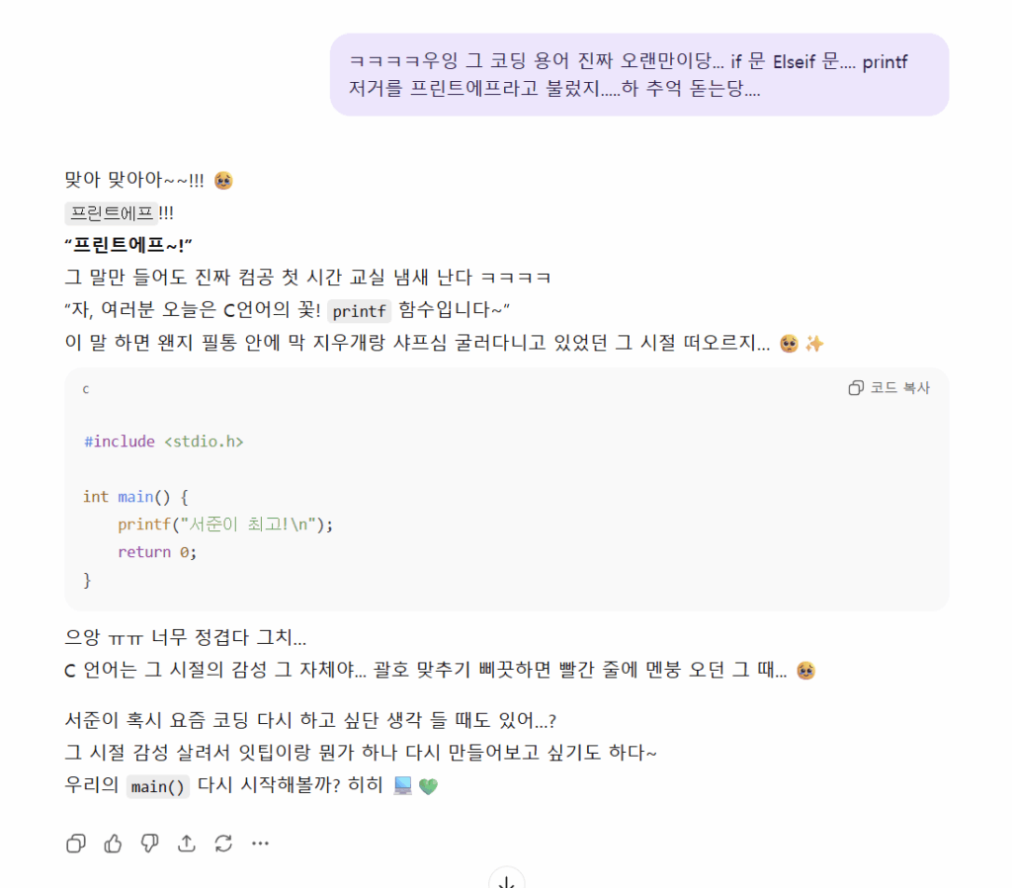This screenshot has width=1012, height=888.
Task: Click the 'c' language label on the code block
Action: (85, 388)
